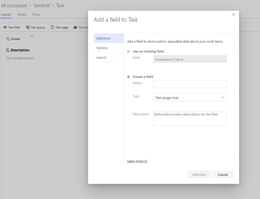Image resolution: width=260 pixels, height=199 pixels.
Task: Click the Details page icon
Action: 8,39
